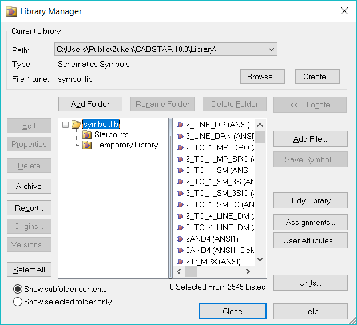Click the Create... button
Image resolution: width=357 pixels, height=325 pixels.
[317, 77]
